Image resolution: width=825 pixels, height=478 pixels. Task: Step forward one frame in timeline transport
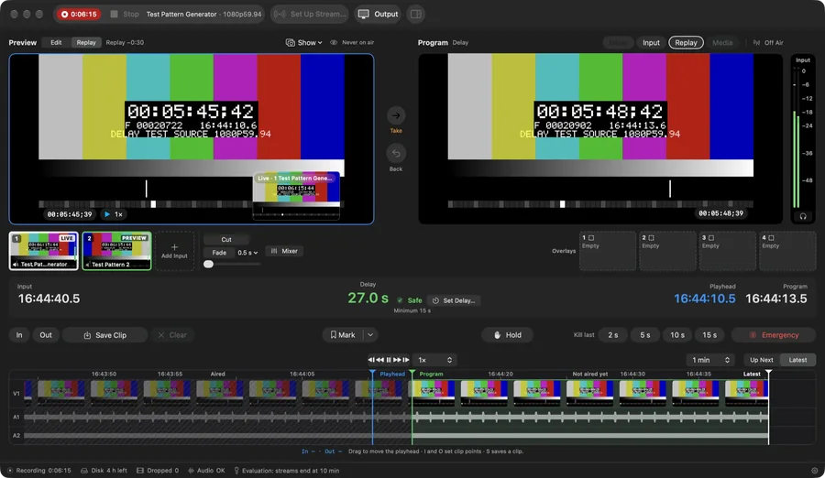coord(406,360)
